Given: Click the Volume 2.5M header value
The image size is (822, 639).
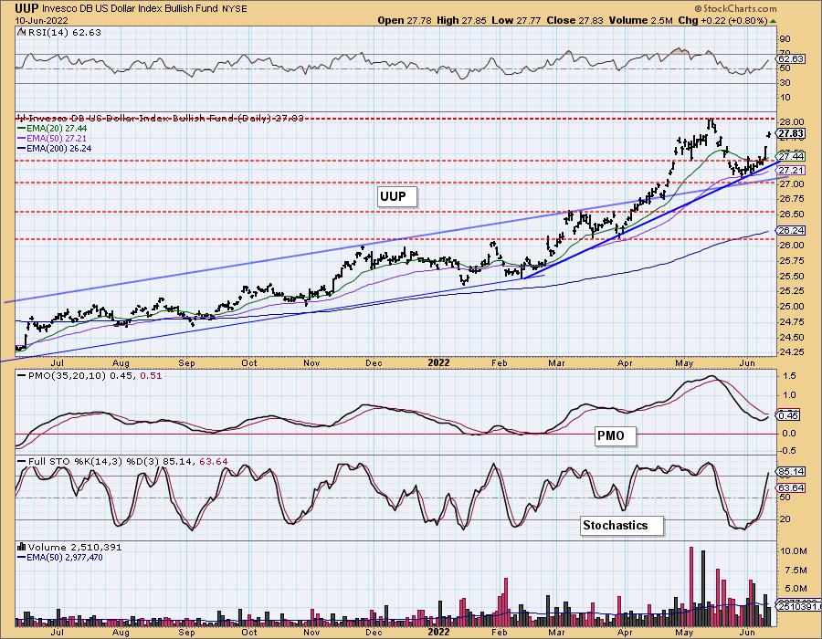Looking at the screenshot, I should pos(640,20).
